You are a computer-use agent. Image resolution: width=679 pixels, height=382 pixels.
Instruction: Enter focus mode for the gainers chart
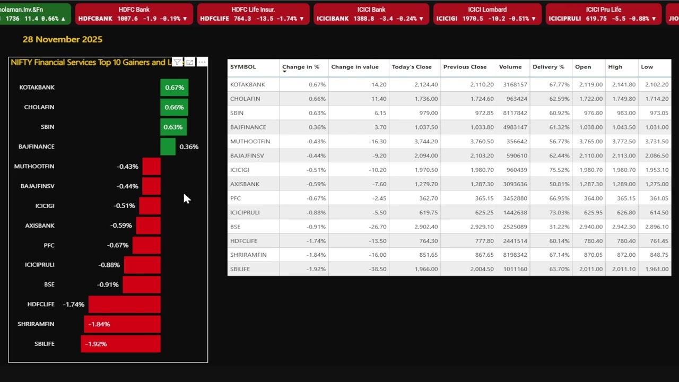click(189, 63)
